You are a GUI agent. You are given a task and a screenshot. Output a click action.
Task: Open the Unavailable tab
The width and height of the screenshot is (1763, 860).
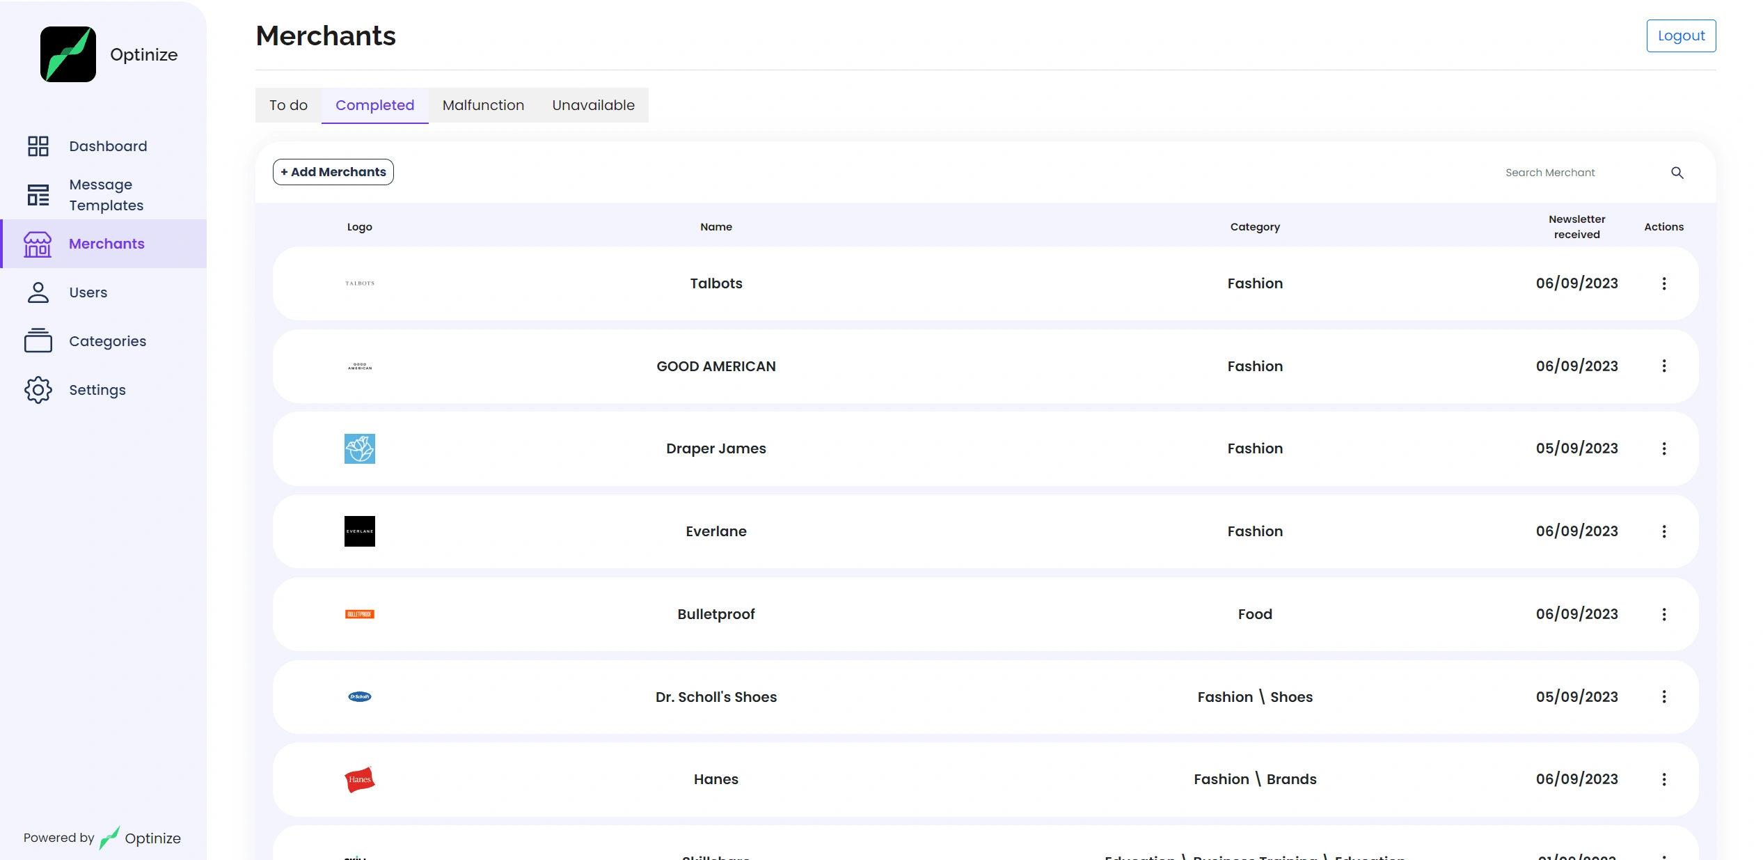pyautogui.click(x=593, y=105)
